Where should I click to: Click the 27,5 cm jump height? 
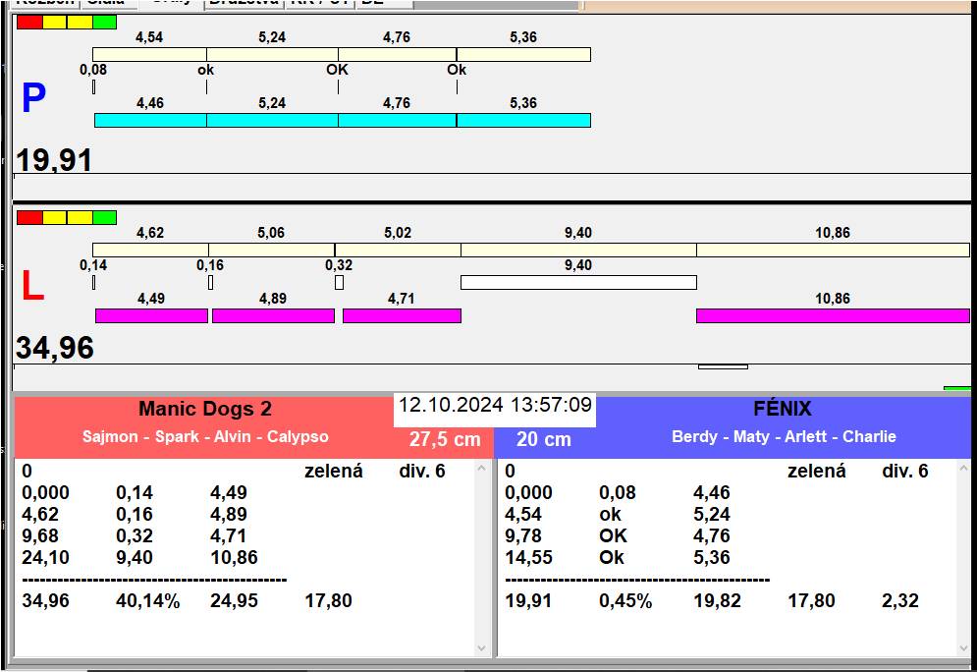click(x=445, y=439)
